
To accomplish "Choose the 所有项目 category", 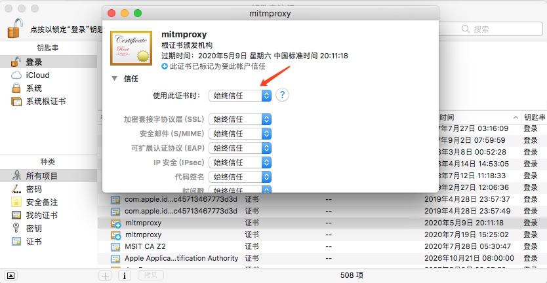I will 49,176.
